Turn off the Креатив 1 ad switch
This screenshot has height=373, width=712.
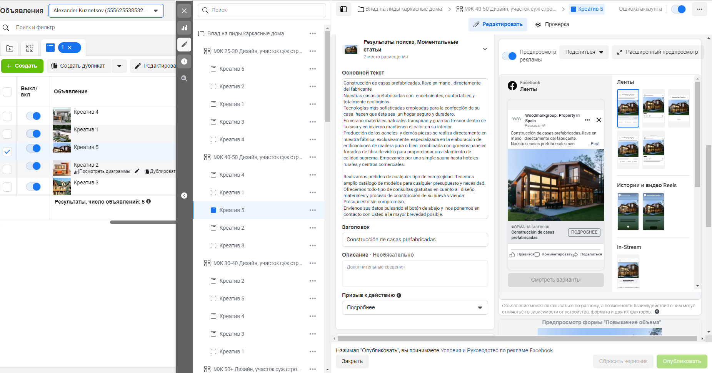[x=33, y=134]
